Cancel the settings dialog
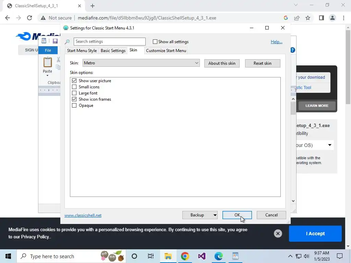The image size is (351, 263). pyautogui.click(x=271, y=215)
